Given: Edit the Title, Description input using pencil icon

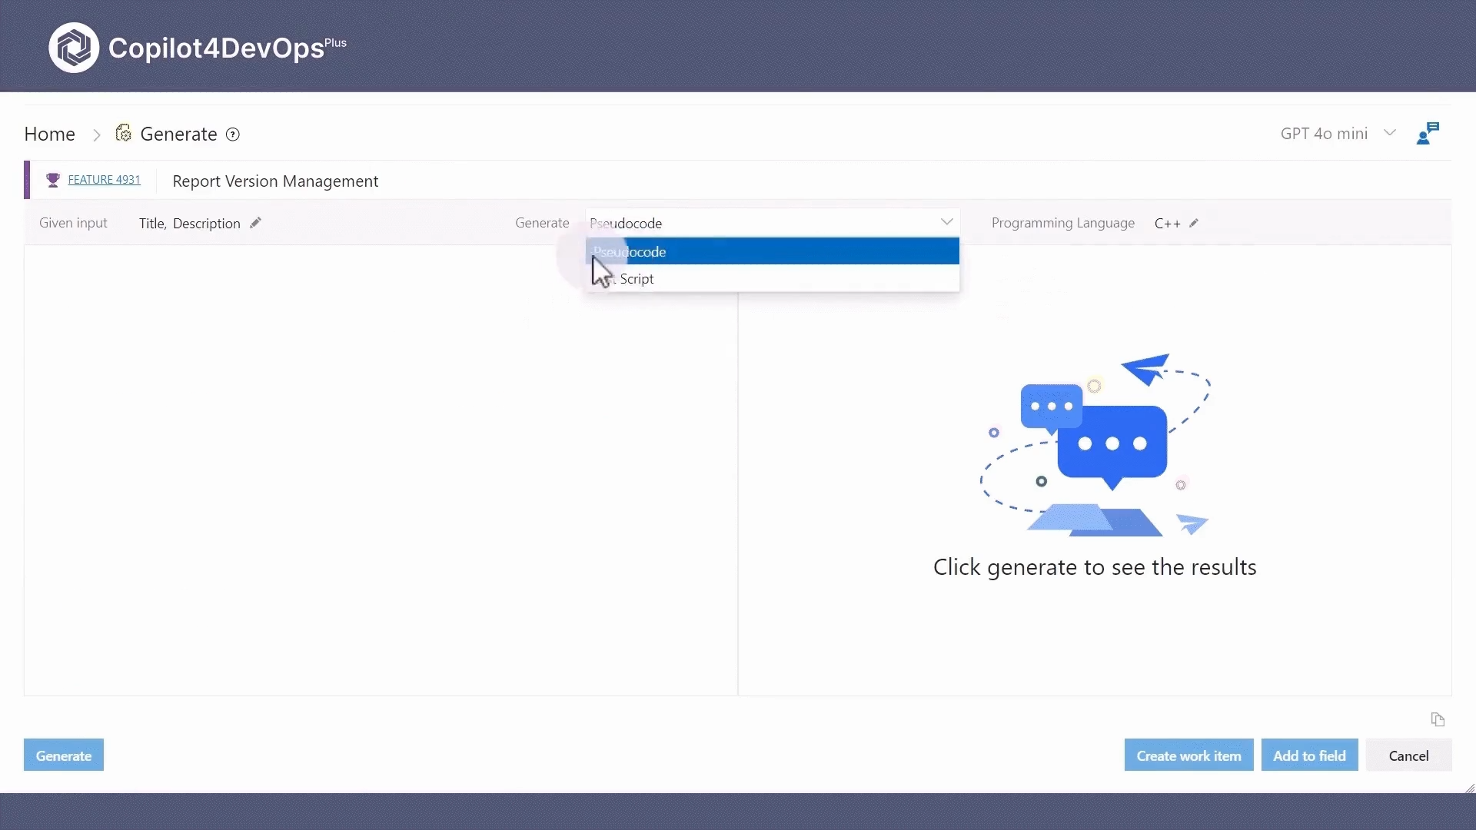Looking at the screenshot, I should point(255,223).
